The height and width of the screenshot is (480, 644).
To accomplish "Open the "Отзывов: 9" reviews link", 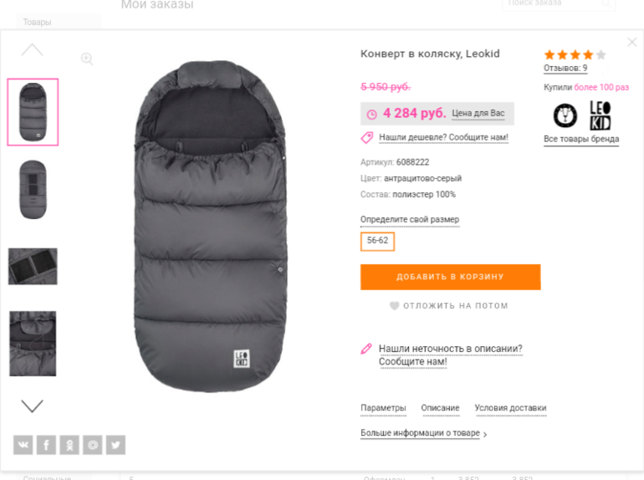I will [x=565, y=69].
